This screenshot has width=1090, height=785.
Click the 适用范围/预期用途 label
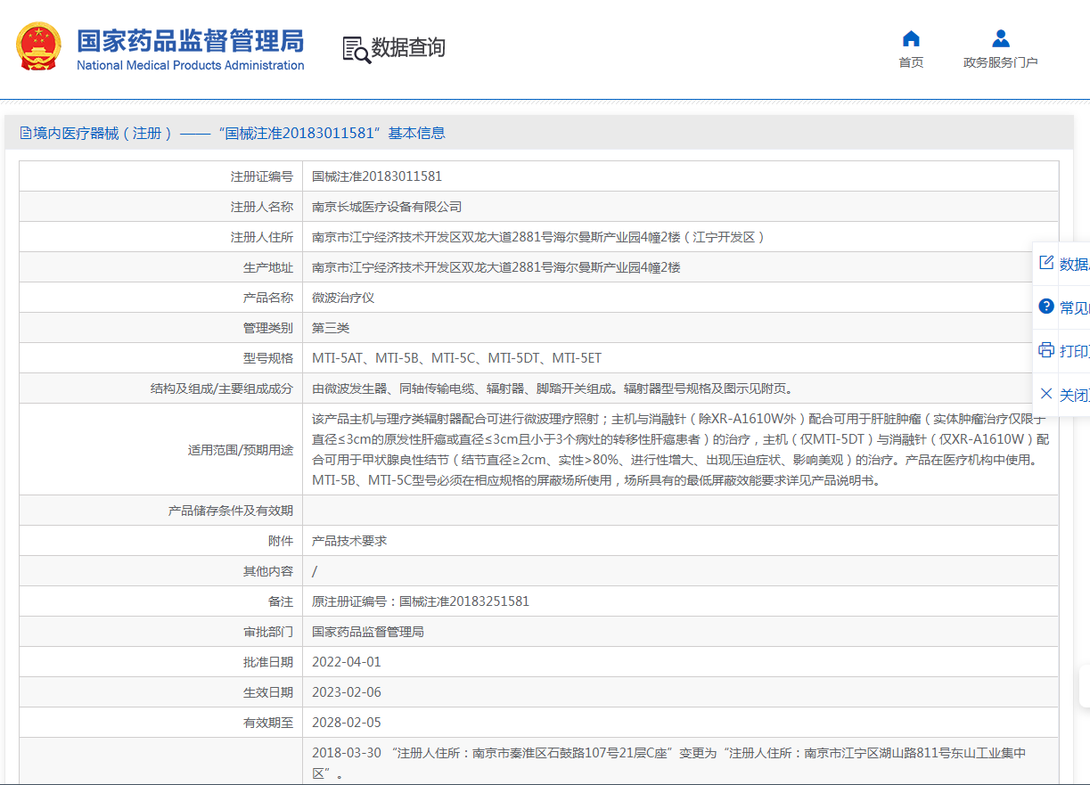[x=241, y=450]
